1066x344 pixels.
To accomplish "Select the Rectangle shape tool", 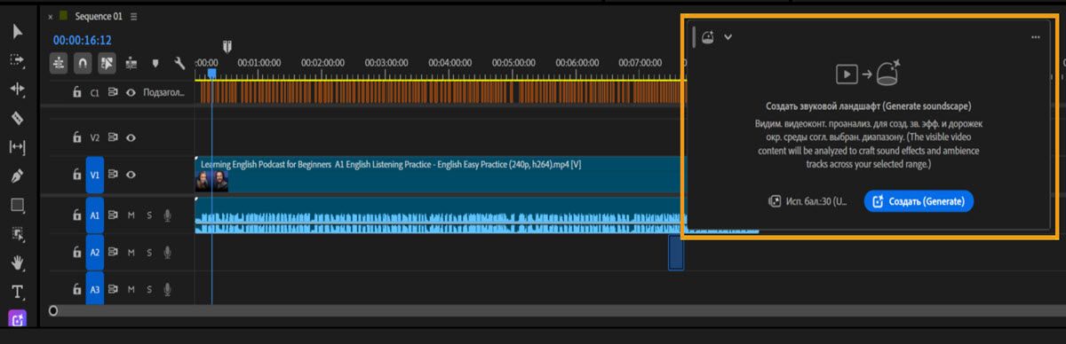I will pos(17,205).
